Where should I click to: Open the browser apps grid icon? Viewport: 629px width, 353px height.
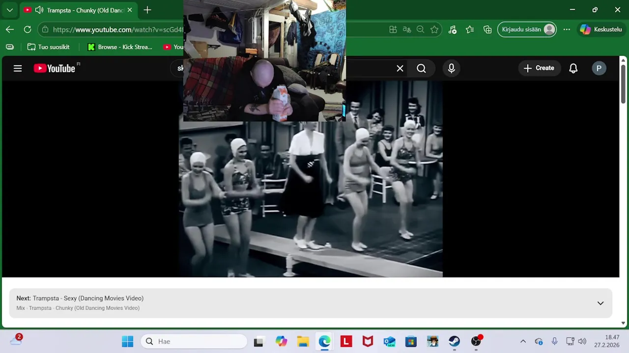click(393, 29)
